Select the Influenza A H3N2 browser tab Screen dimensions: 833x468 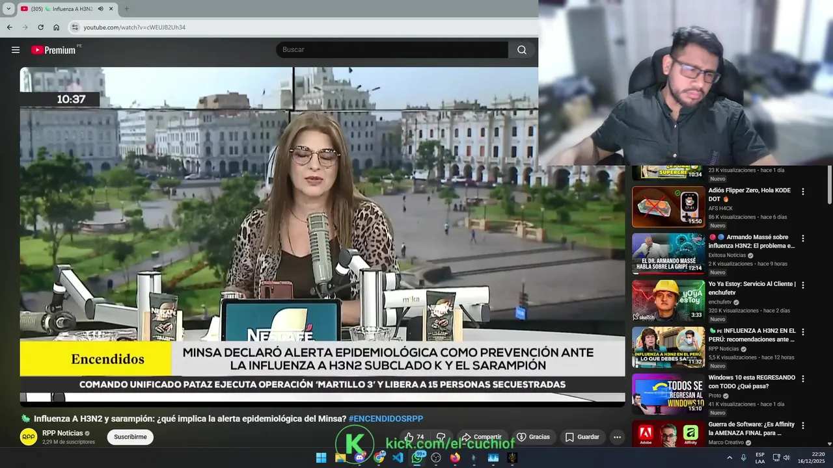click(x=67, y=9)
